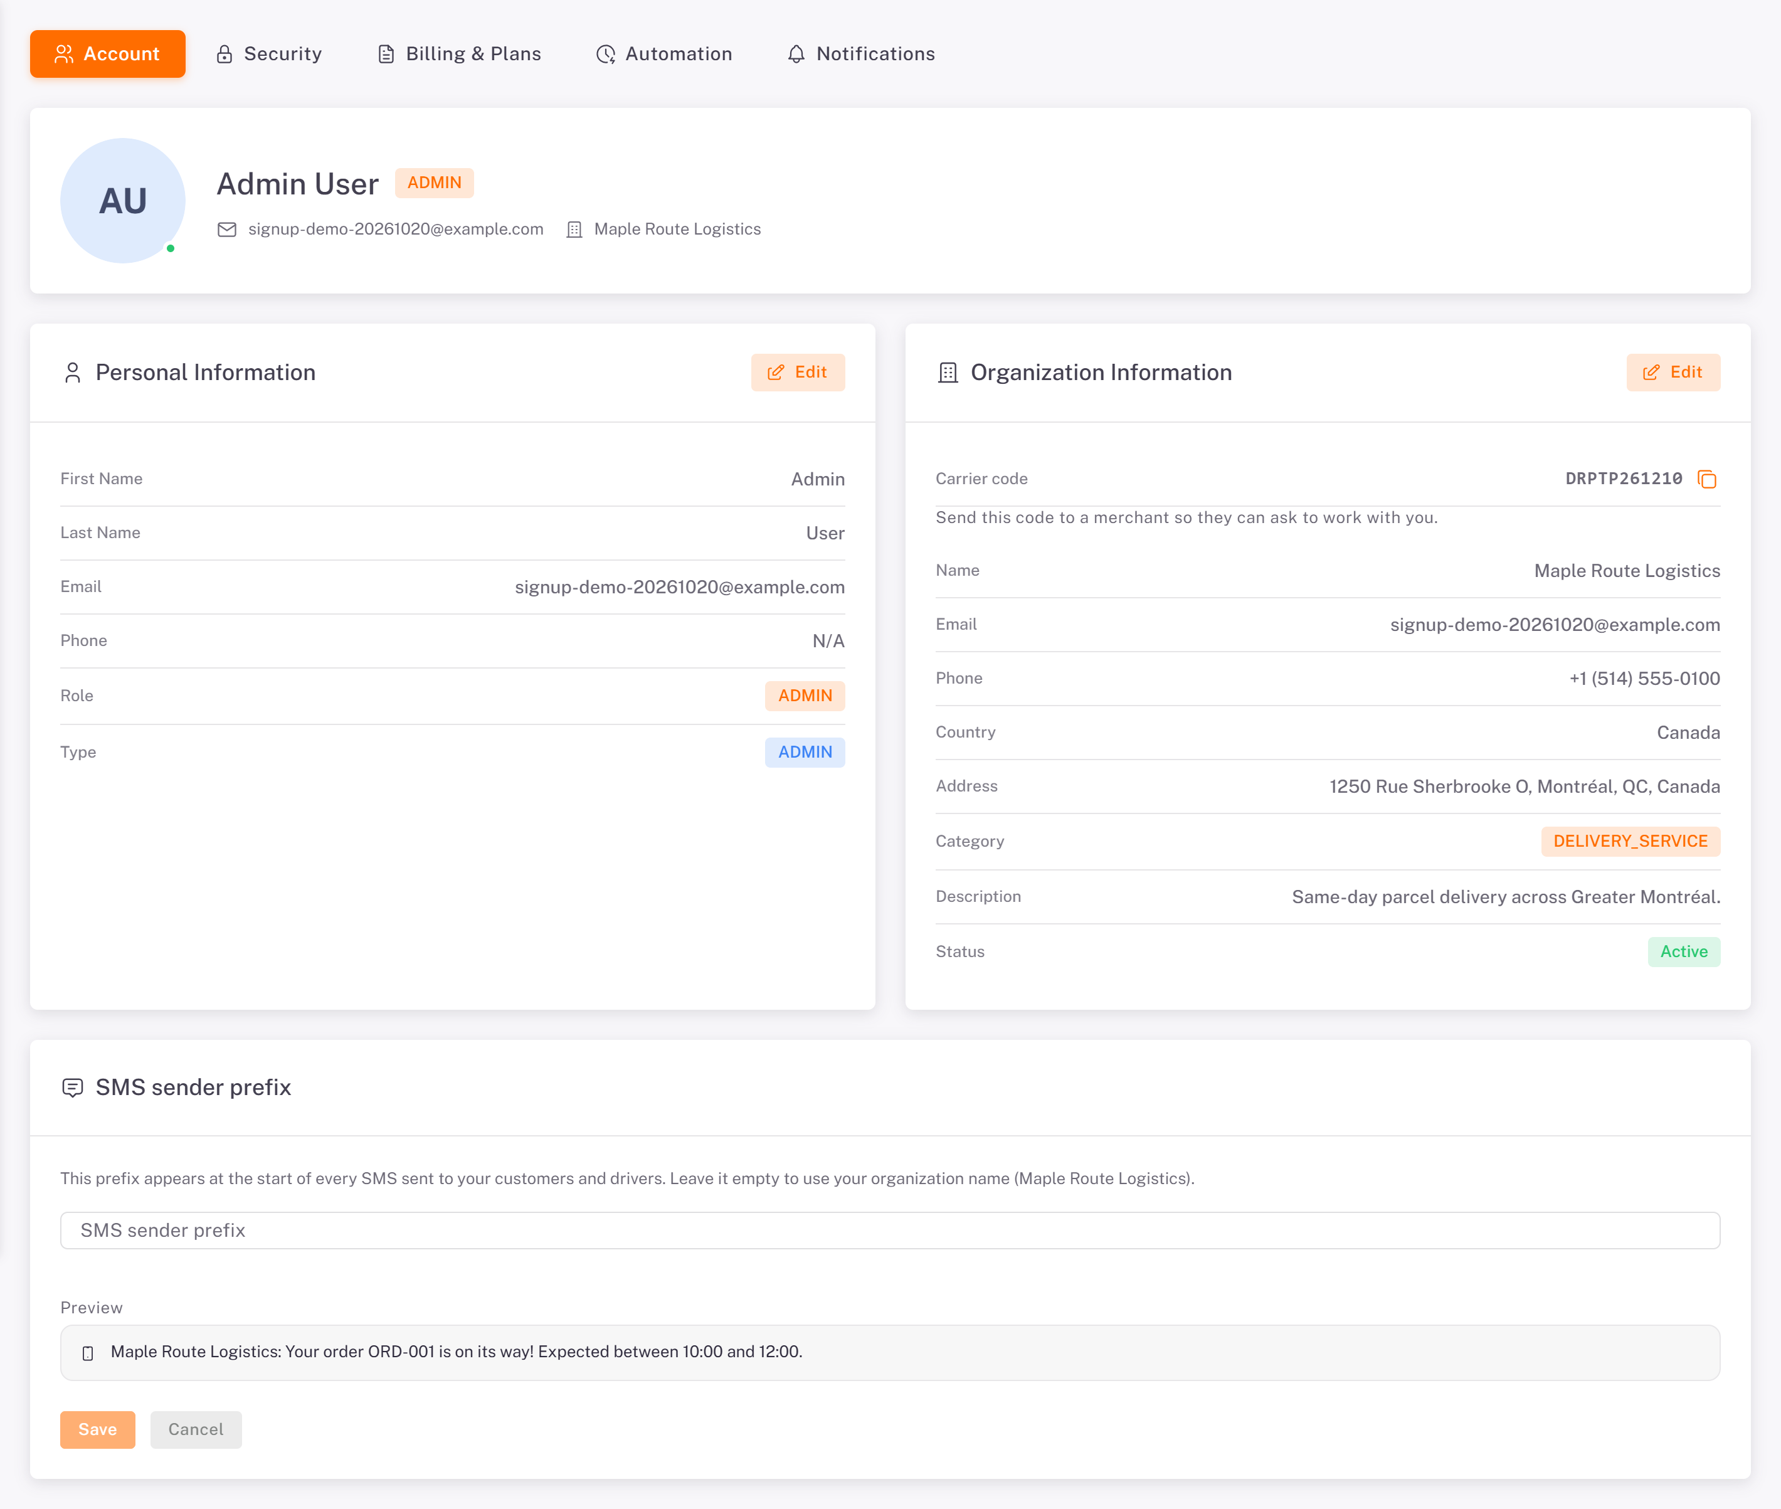The height and width of the screenshot is (1509, 1781).
Task: Click the DELIVERY_SERVICE category badge
Action: coord(1630,842)
